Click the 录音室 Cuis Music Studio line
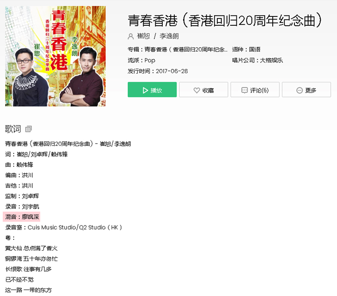This screenshot has height=296, width=337. [63, 227]
